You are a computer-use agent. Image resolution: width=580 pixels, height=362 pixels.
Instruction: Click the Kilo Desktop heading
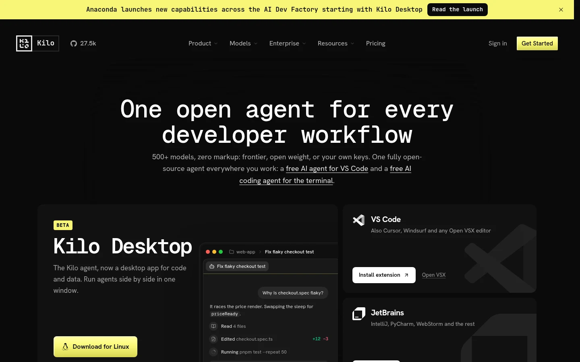123,246
